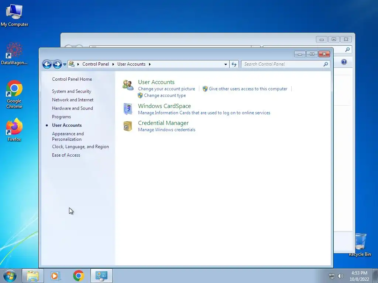Screen dimensions: 378x283
Task: Expand the arrow after Control Panel breadcrumb
Action: pos(113,64)
